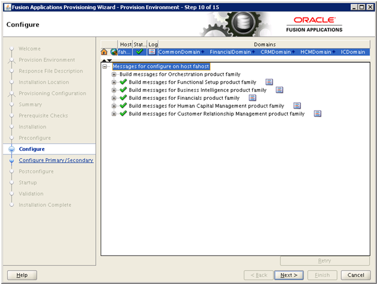Select 'Build messages for Customer Relationship Management' row
Screen dimensions: 378x285
tap(217, 114)
